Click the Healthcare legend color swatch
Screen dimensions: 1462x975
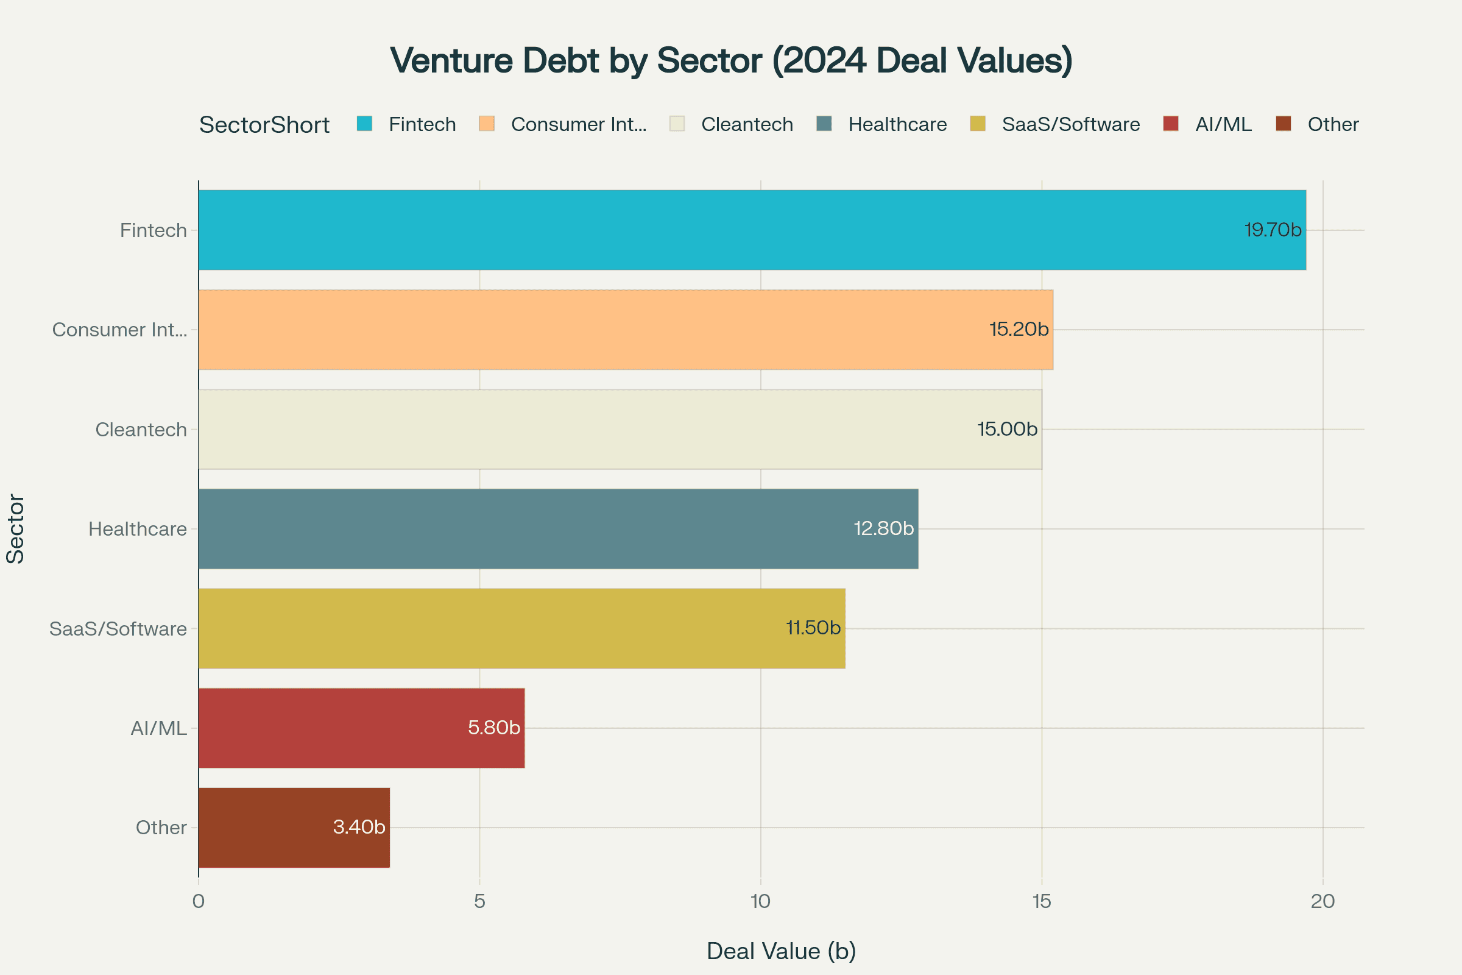point(824,124)
